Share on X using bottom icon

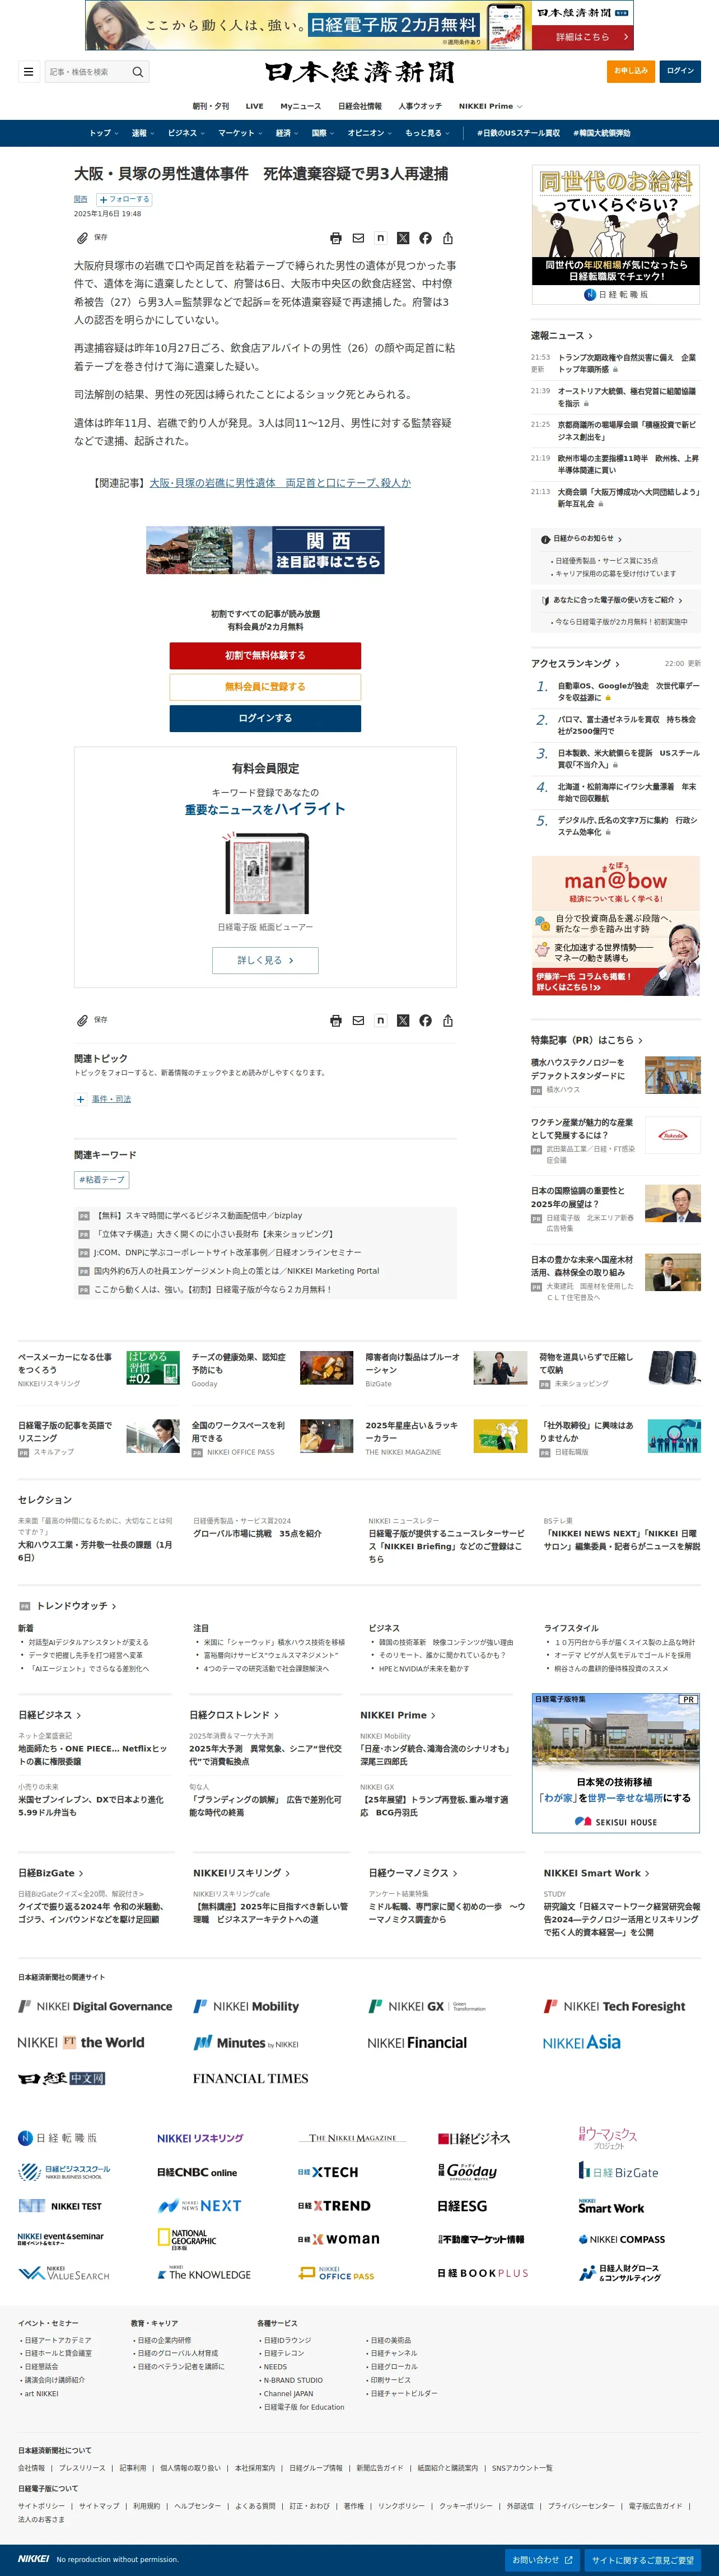pos(403,1020)
